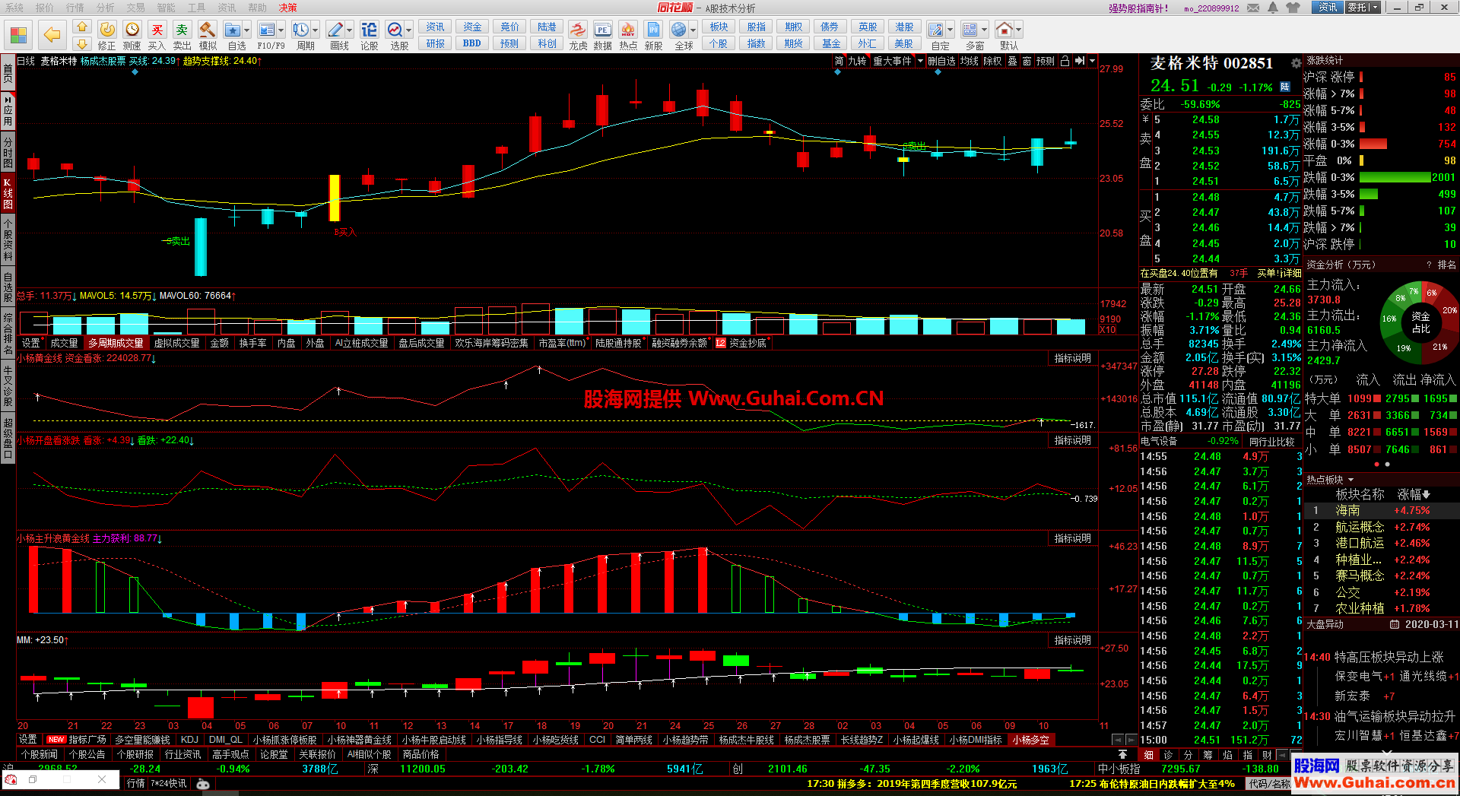Open the chart toolbar's last dropdown arrow
1460x796 pixels.
click(x=1092, y=61)
